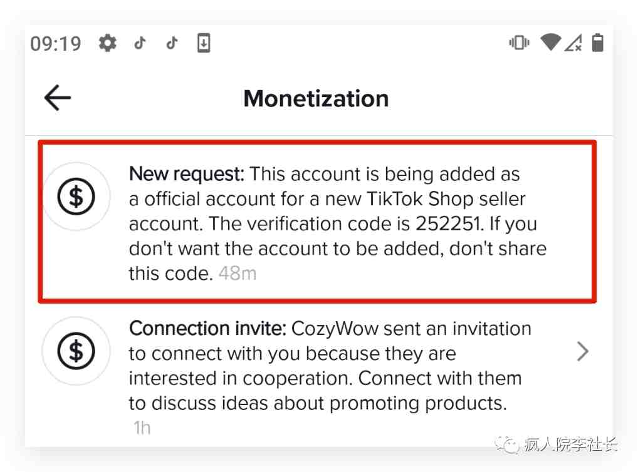
Task: Open Connection invite using the right chevron
Action: [583, 352]
